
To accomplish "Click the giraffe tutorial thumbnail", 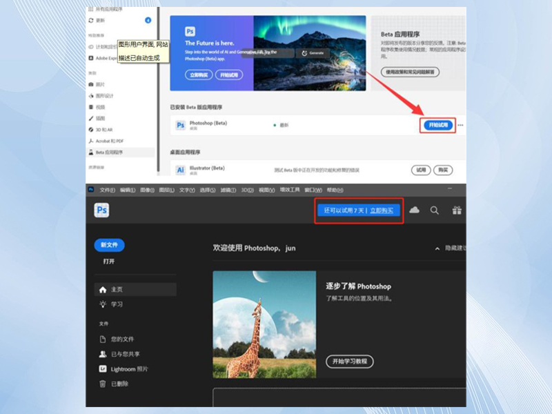I will (x=264, y=324).
